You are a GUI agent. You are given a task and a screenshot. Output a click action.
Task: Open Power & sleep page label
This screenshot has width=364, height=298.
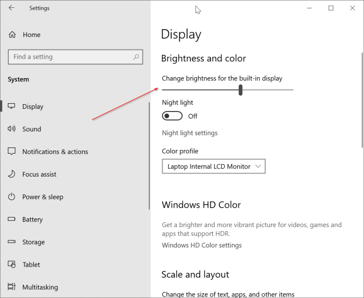pyautogui.click(x=43, y=197)
